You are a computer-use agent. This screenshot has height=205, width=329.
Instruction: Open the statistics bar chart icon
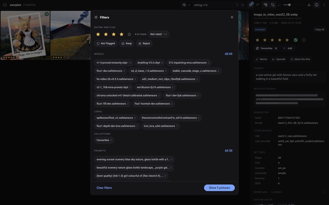click(309, 5)
